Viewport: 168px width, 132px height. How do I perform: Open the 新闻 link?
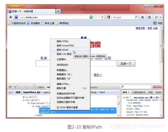click(44, 58)
